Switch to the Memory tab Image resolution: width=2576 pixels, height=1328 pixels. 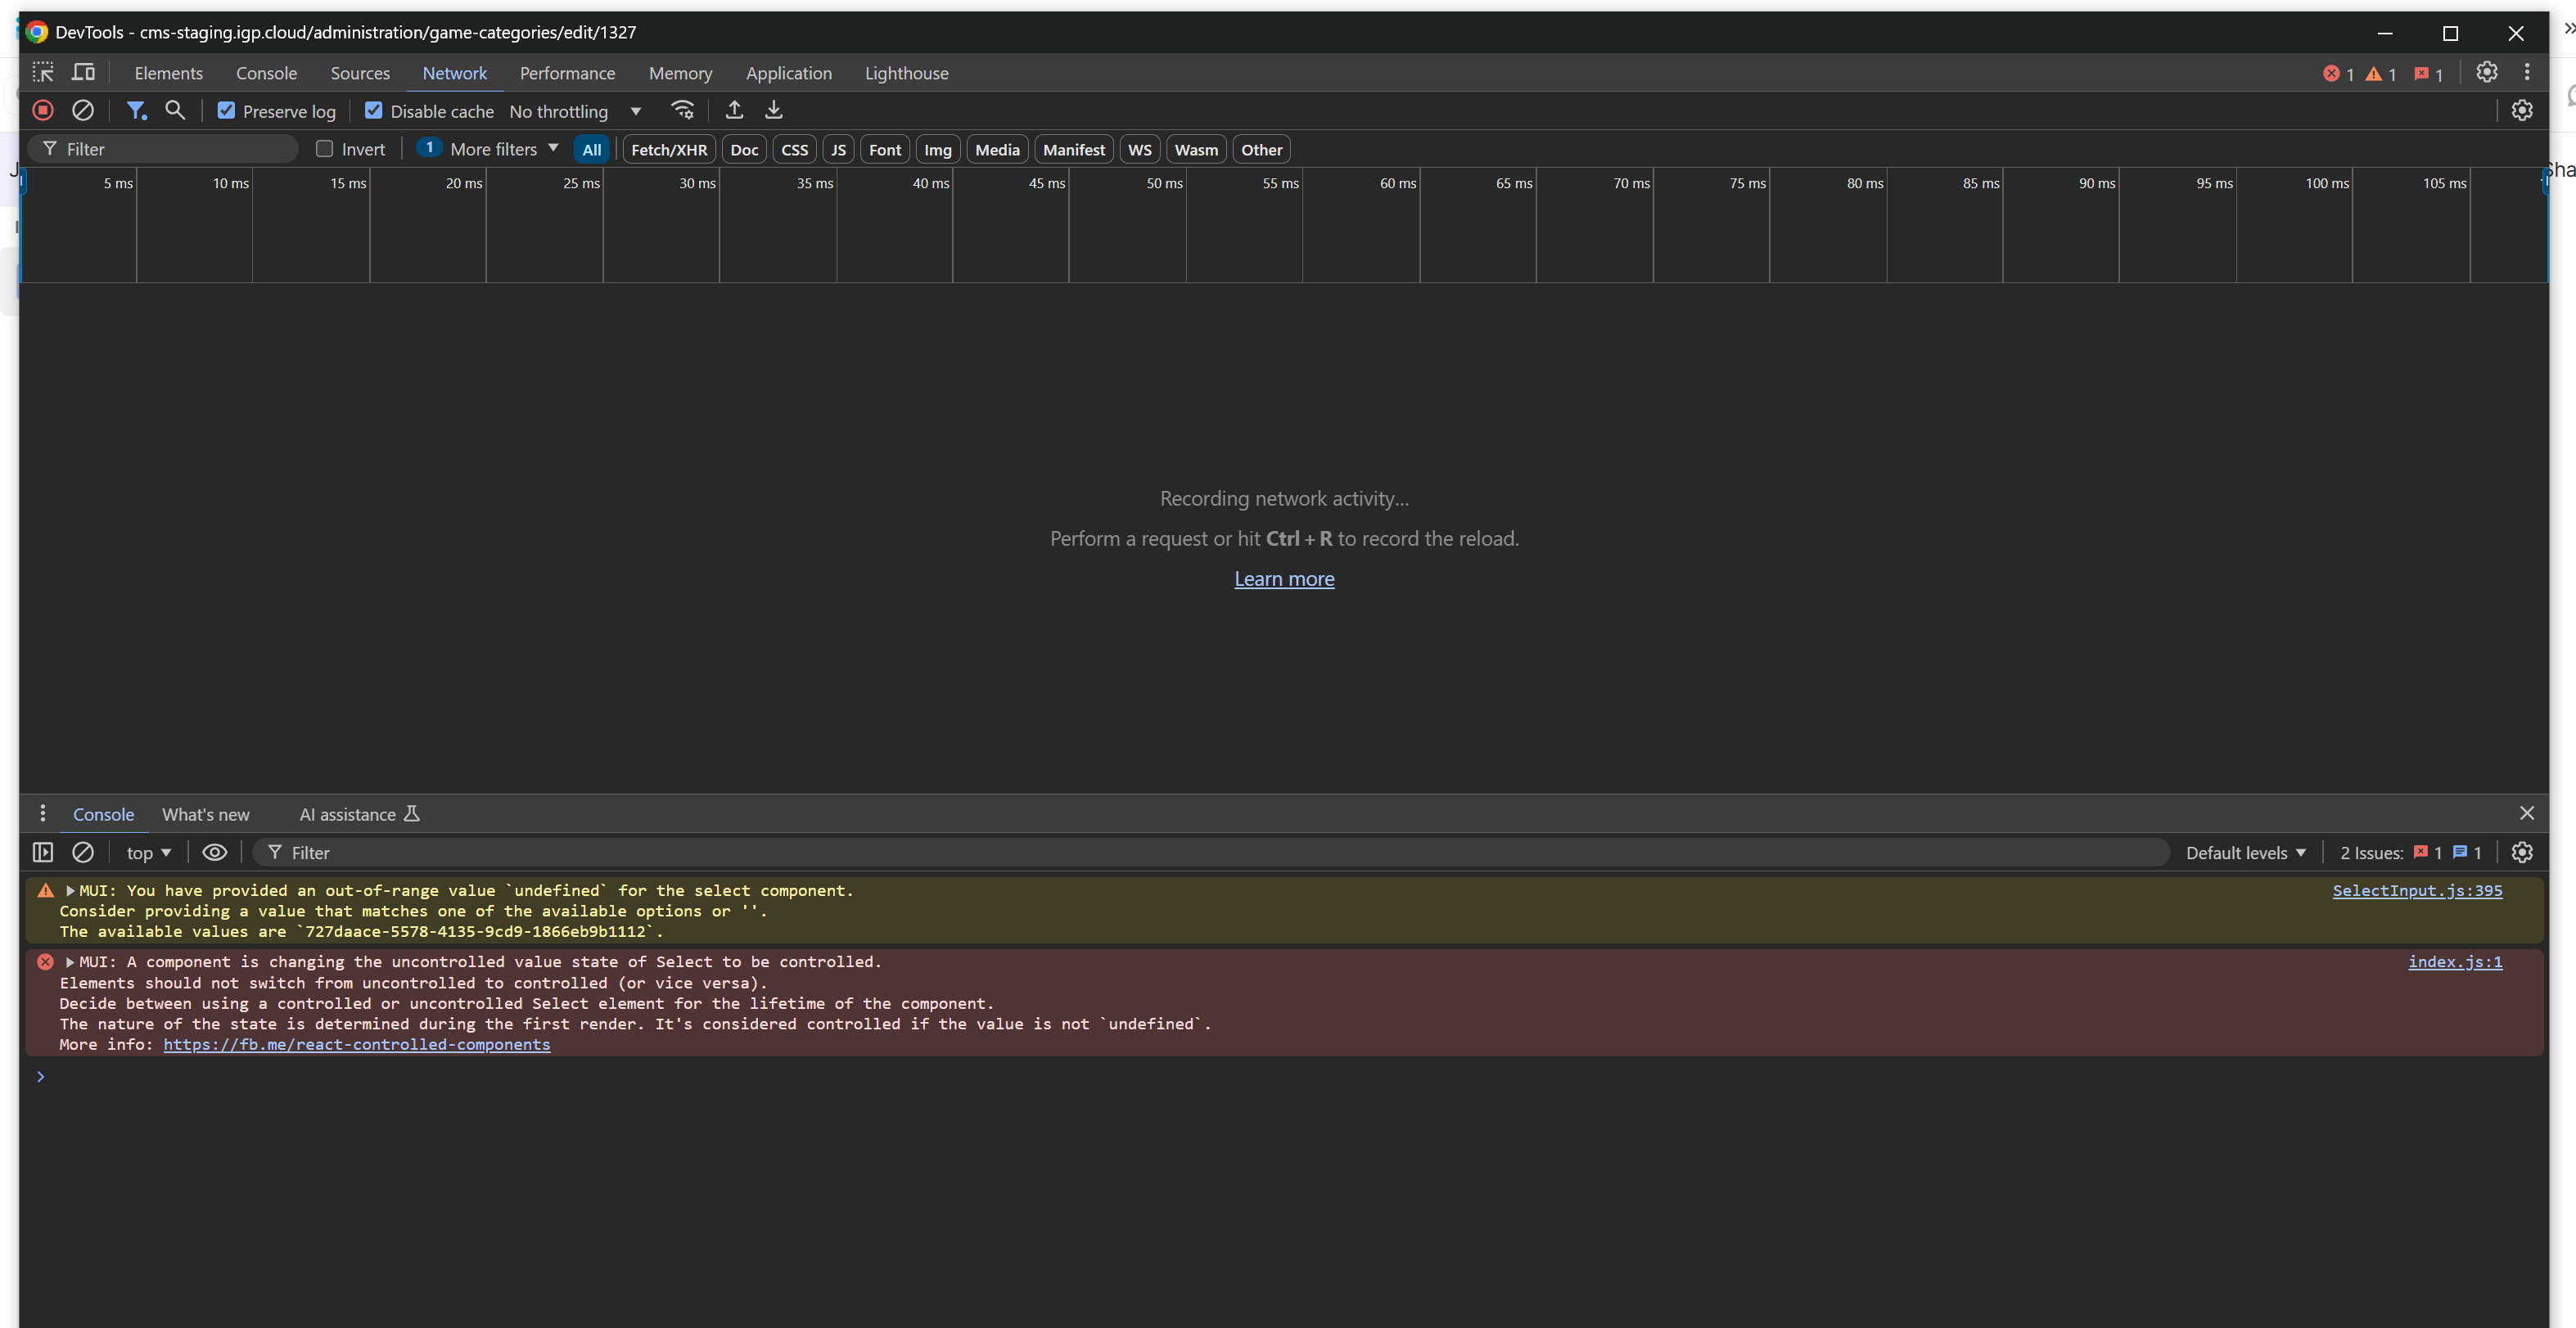(x=680, y=73)
